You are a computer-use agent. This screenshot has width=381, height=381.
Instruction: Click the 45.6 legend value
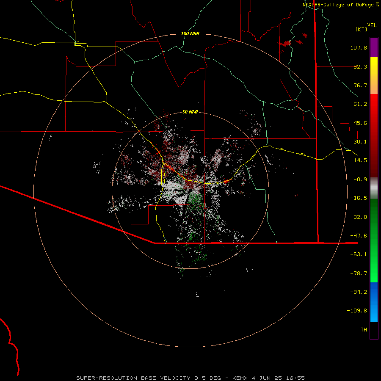[x=360, y=123]
